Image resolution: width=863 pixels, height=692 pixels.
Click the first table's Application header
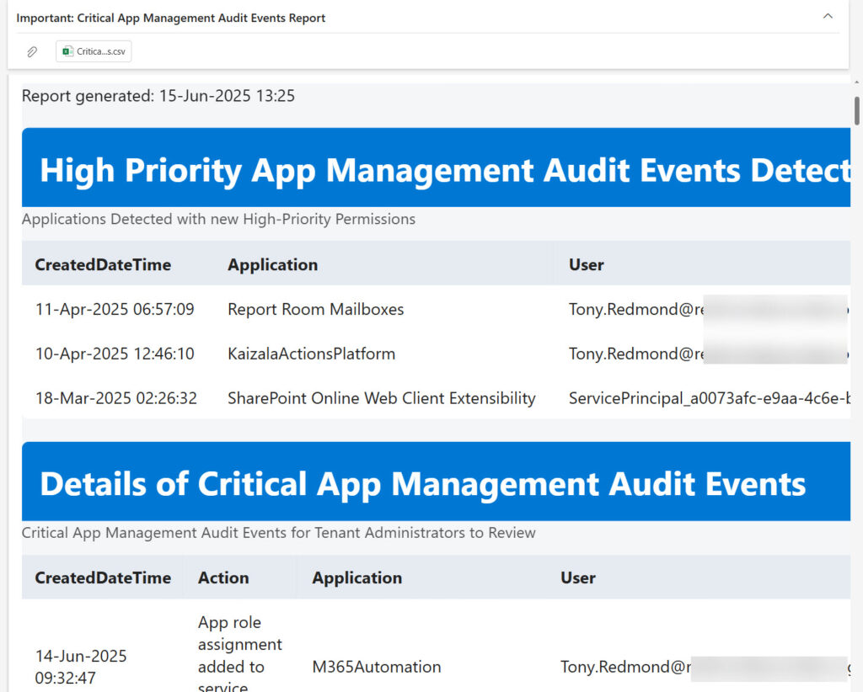[272, 264]
